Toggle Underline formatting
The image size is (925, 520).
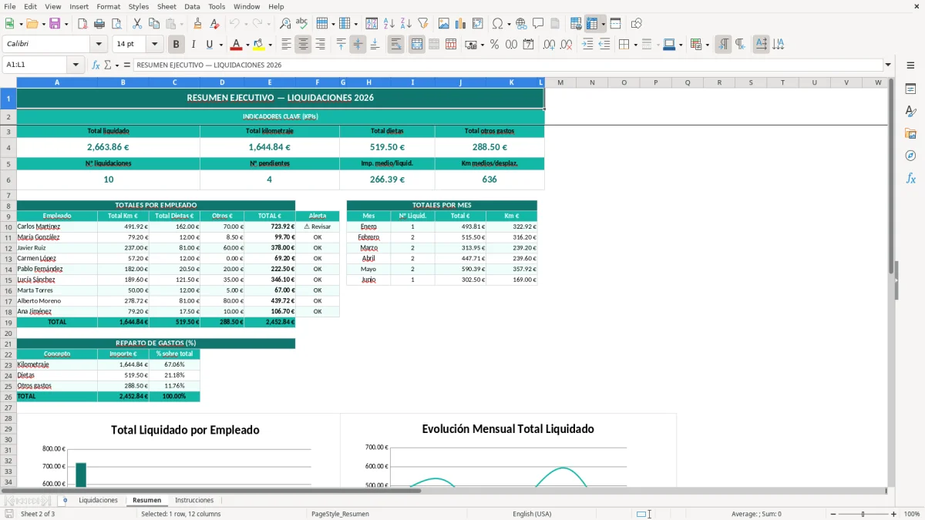(210, 45)
